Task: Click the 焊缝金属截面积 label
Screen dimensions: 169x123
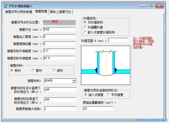Action: [x=99, y=102]
